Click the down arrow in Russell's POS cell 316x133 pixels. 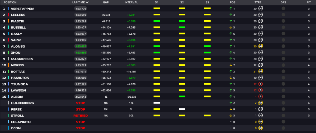coord(231,27)
